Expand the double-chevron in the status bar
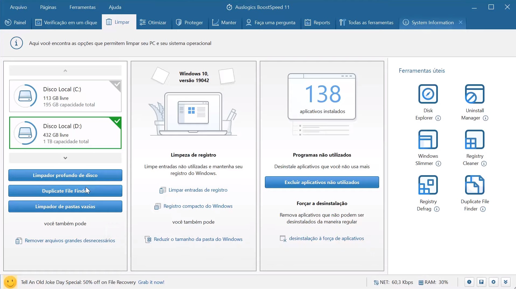Image resolution: width=516 pixels, height=289 pixels. (x=505, y=282)
